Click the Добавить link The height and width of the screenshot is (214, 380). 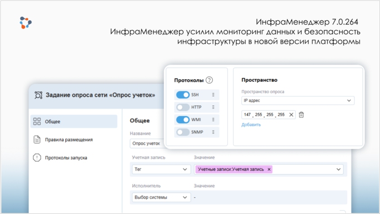[251, 124]
